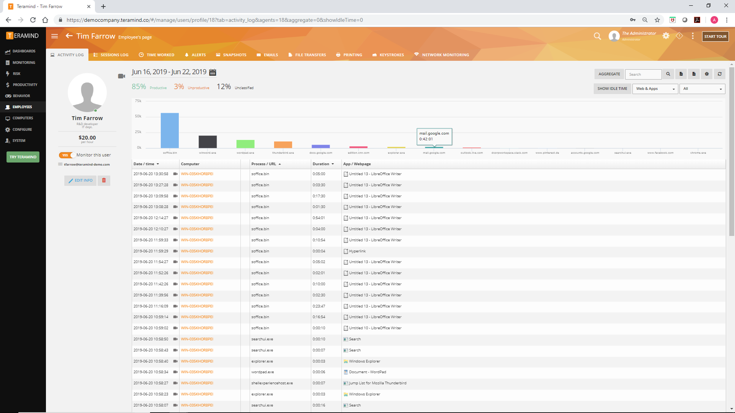This screenshot has width=735, height=413.
Task: Click the refresh icon in activity toolbar
Action: [719, 74]
